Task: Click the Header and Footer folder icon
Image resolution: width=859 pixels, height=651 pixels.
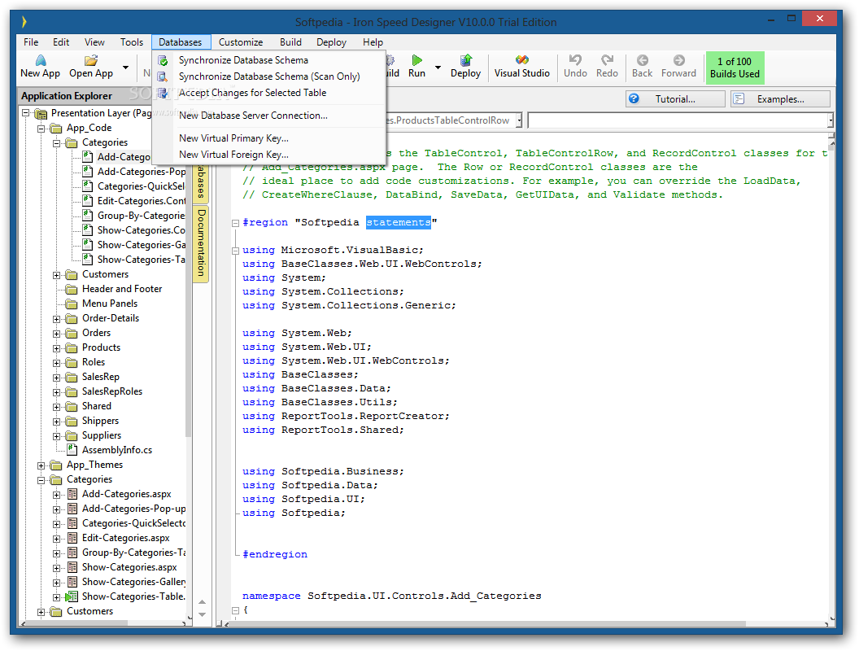Action: tap(72, 289)
